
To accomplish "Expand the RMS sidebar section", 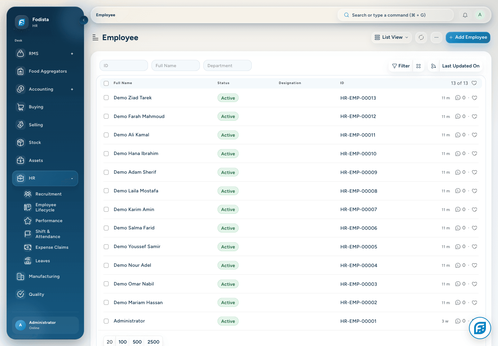I will click(x=72, y=54).
